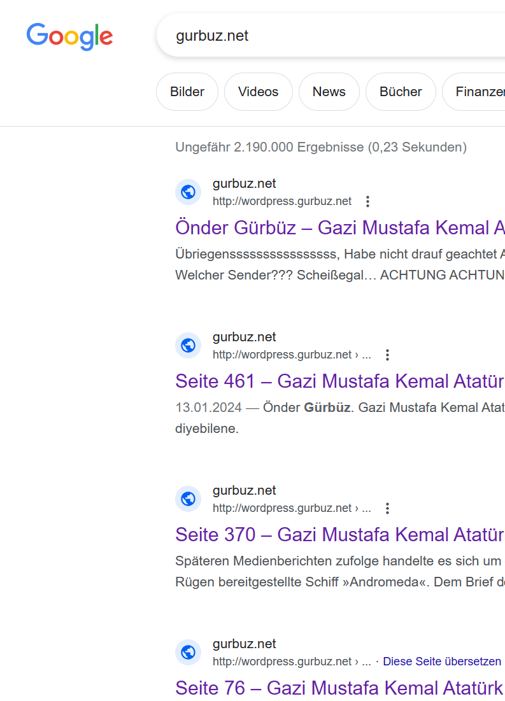Click gurbuz.net site name above Seite 461

(245, 337)
